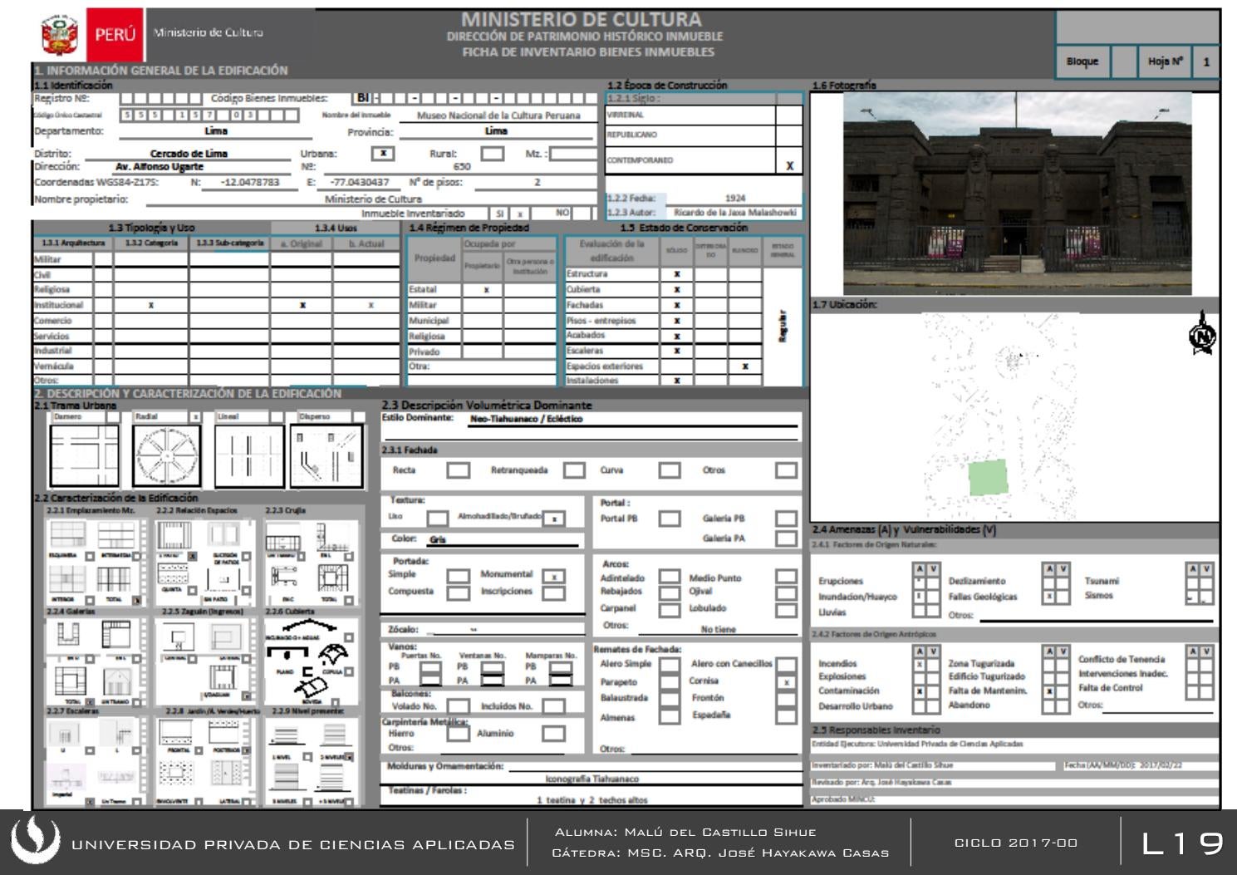Toggle the Cornisa remate checkbox
This screenshot has width=1237, height=875.
(x=786, y=682)
